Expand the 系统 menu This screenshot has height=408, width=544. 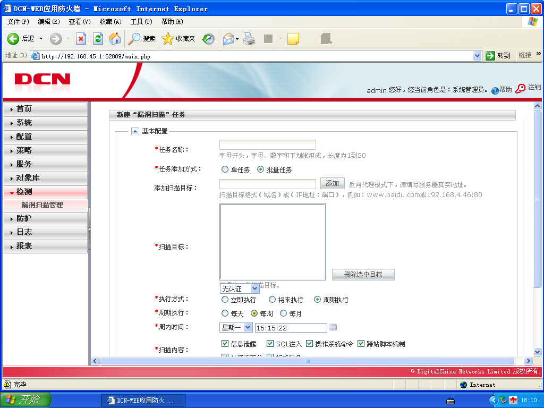46,123
